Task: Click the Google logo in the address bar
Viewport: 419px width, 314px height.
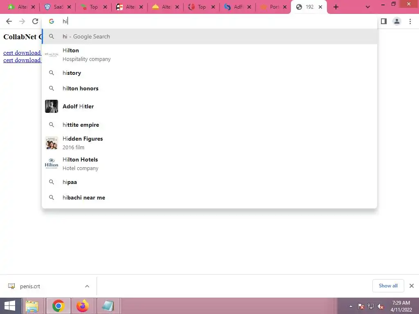Action: 52,21
